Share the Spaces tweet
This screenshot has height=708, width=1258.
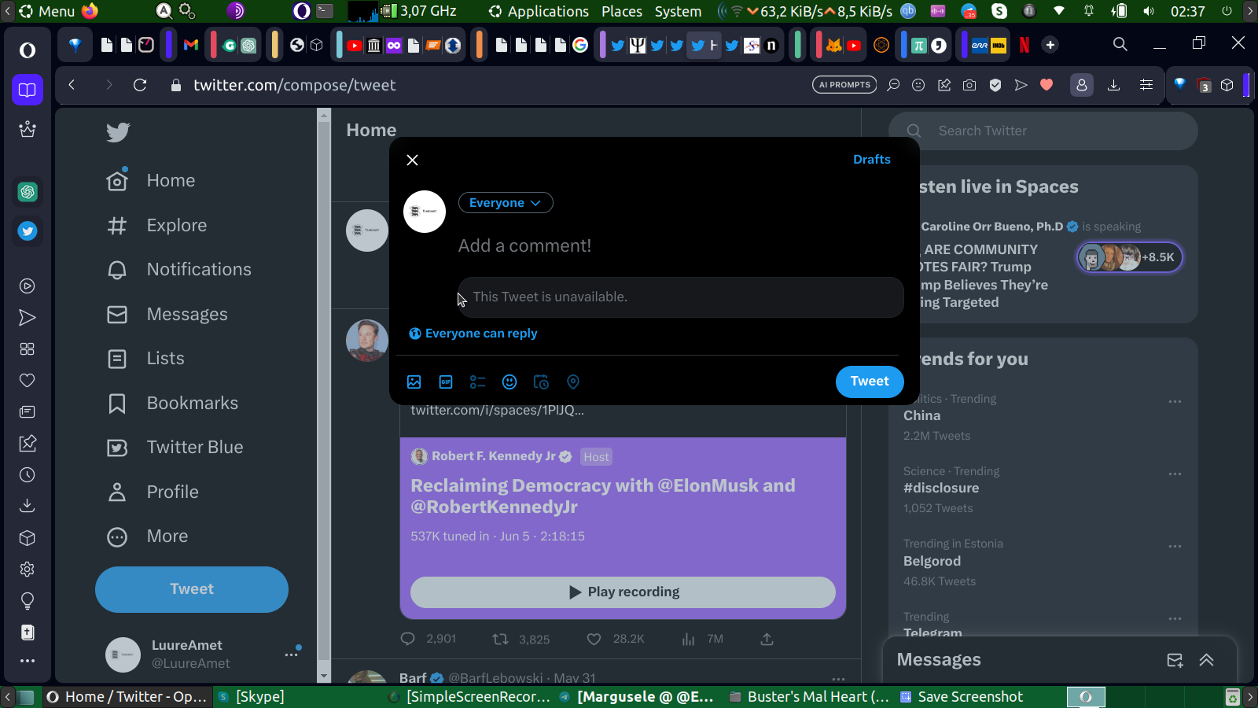[x=767, y=639]
